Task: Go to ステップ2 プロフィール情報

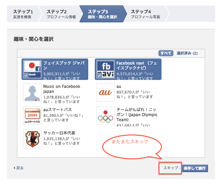Action: coord(61,14)
